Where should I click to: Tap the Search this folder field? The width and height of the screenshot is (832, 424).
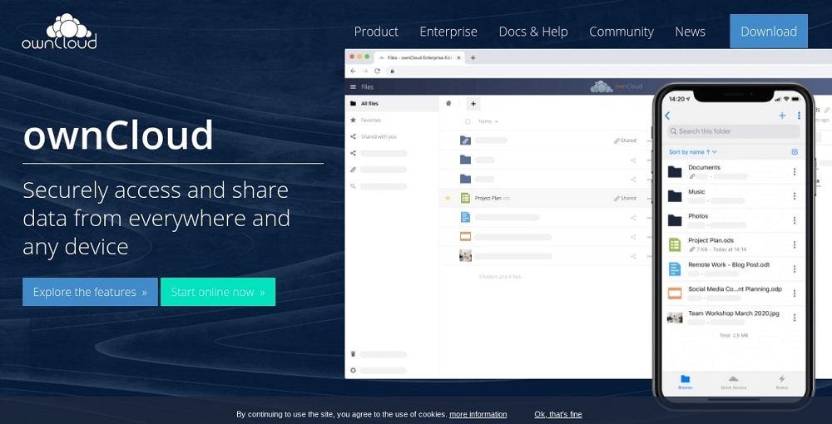tap(733, 131)
